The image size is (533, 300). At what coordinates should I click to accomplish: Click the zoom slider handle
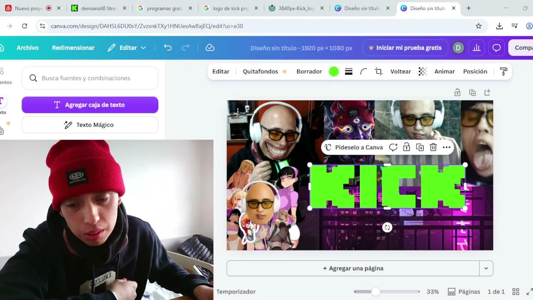point(376,292)
